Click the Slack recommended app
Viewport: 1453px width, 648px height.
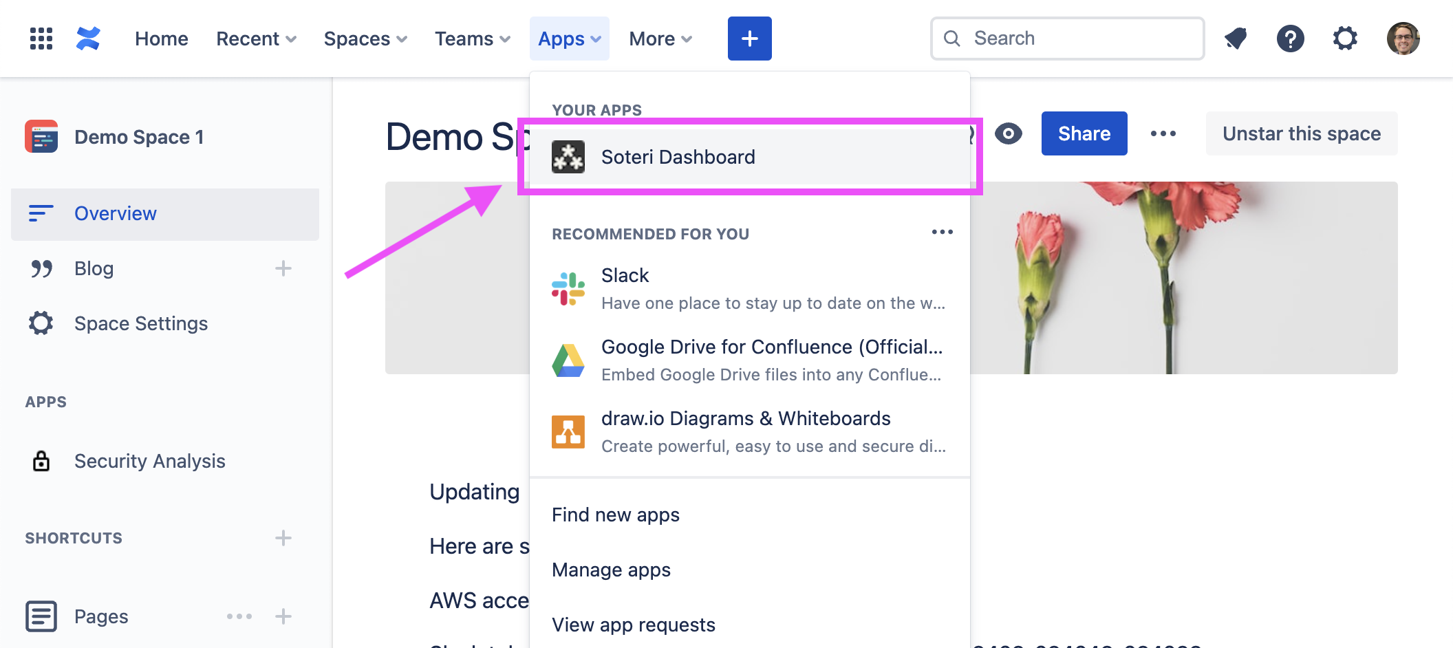click(x=750, y=289)
